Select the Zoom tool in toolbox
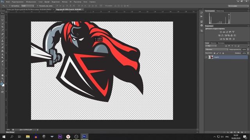The image size is (250, 140). click(x=2, y=79)
